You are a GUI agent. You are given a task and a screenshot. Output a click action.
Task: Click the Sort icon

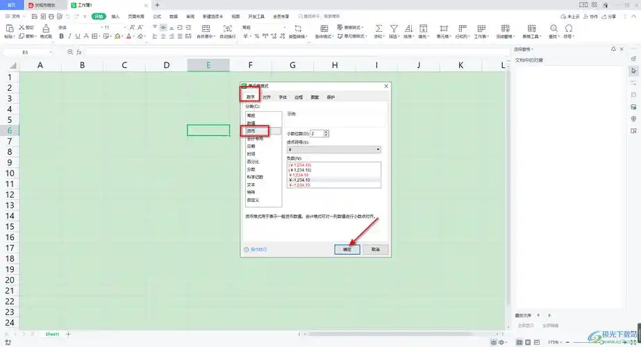408,28
